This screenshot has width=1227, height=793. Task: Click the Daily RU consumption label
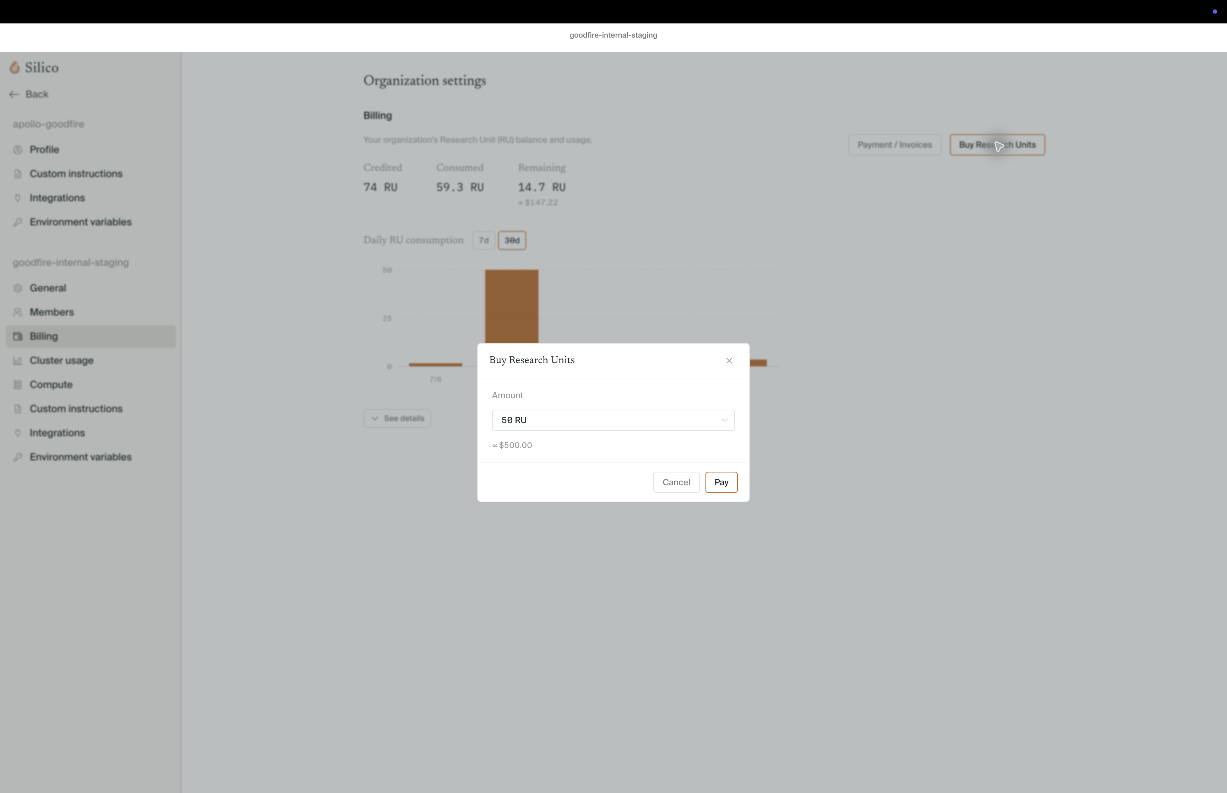(414, 240)
